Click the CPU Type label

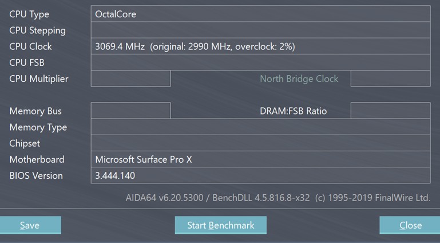pyautogui.click(x=29, y=14)
